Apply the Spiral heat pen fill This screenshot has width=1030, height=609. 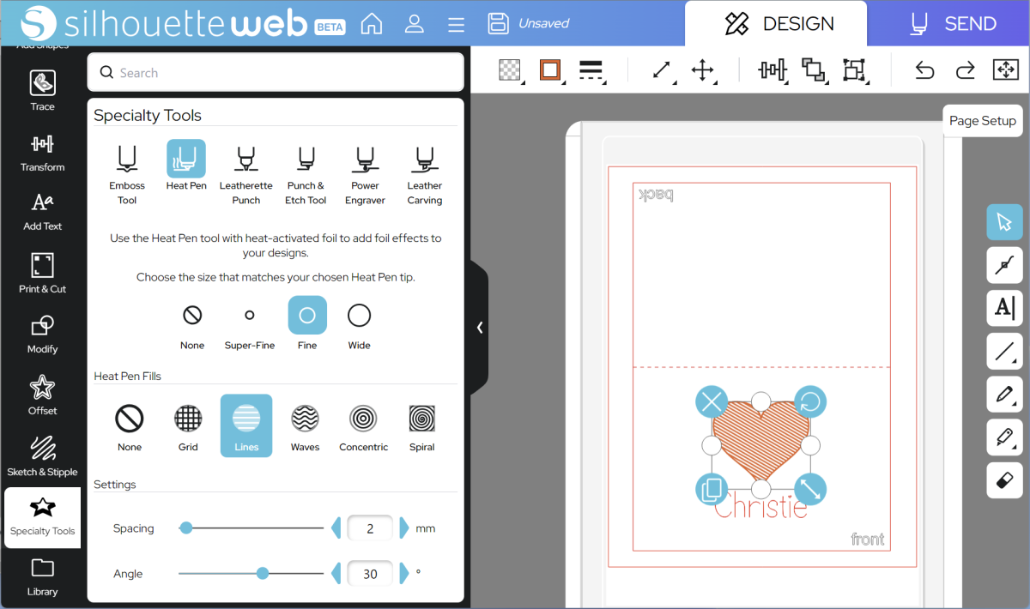(421, 426)
